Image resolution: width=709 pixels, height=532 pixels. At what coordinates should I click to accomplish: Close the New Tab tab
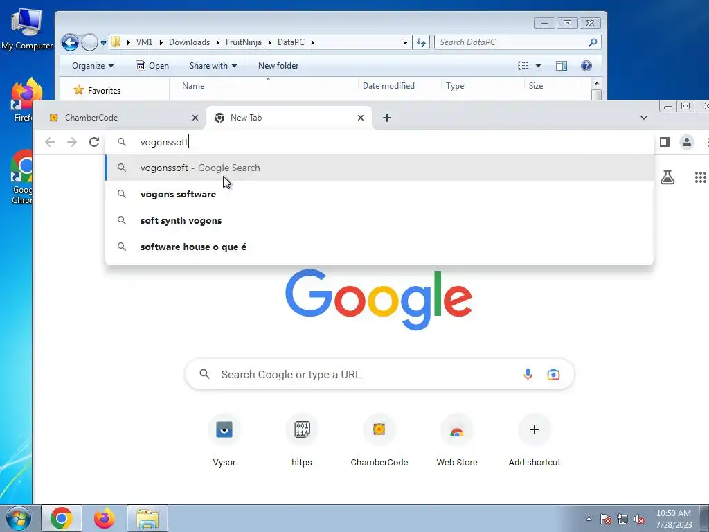[360, 118]
